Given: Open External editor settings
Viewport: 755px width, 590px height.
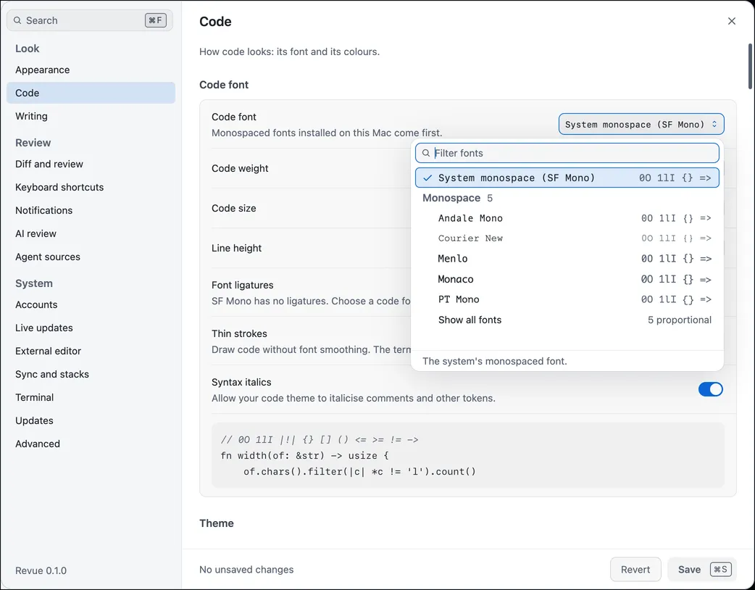Looking at the screenshot, I should [x=91, y=351].
